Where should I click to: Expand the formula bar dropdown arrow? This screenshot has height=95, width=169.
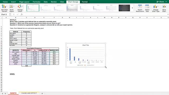pos(168,15)
